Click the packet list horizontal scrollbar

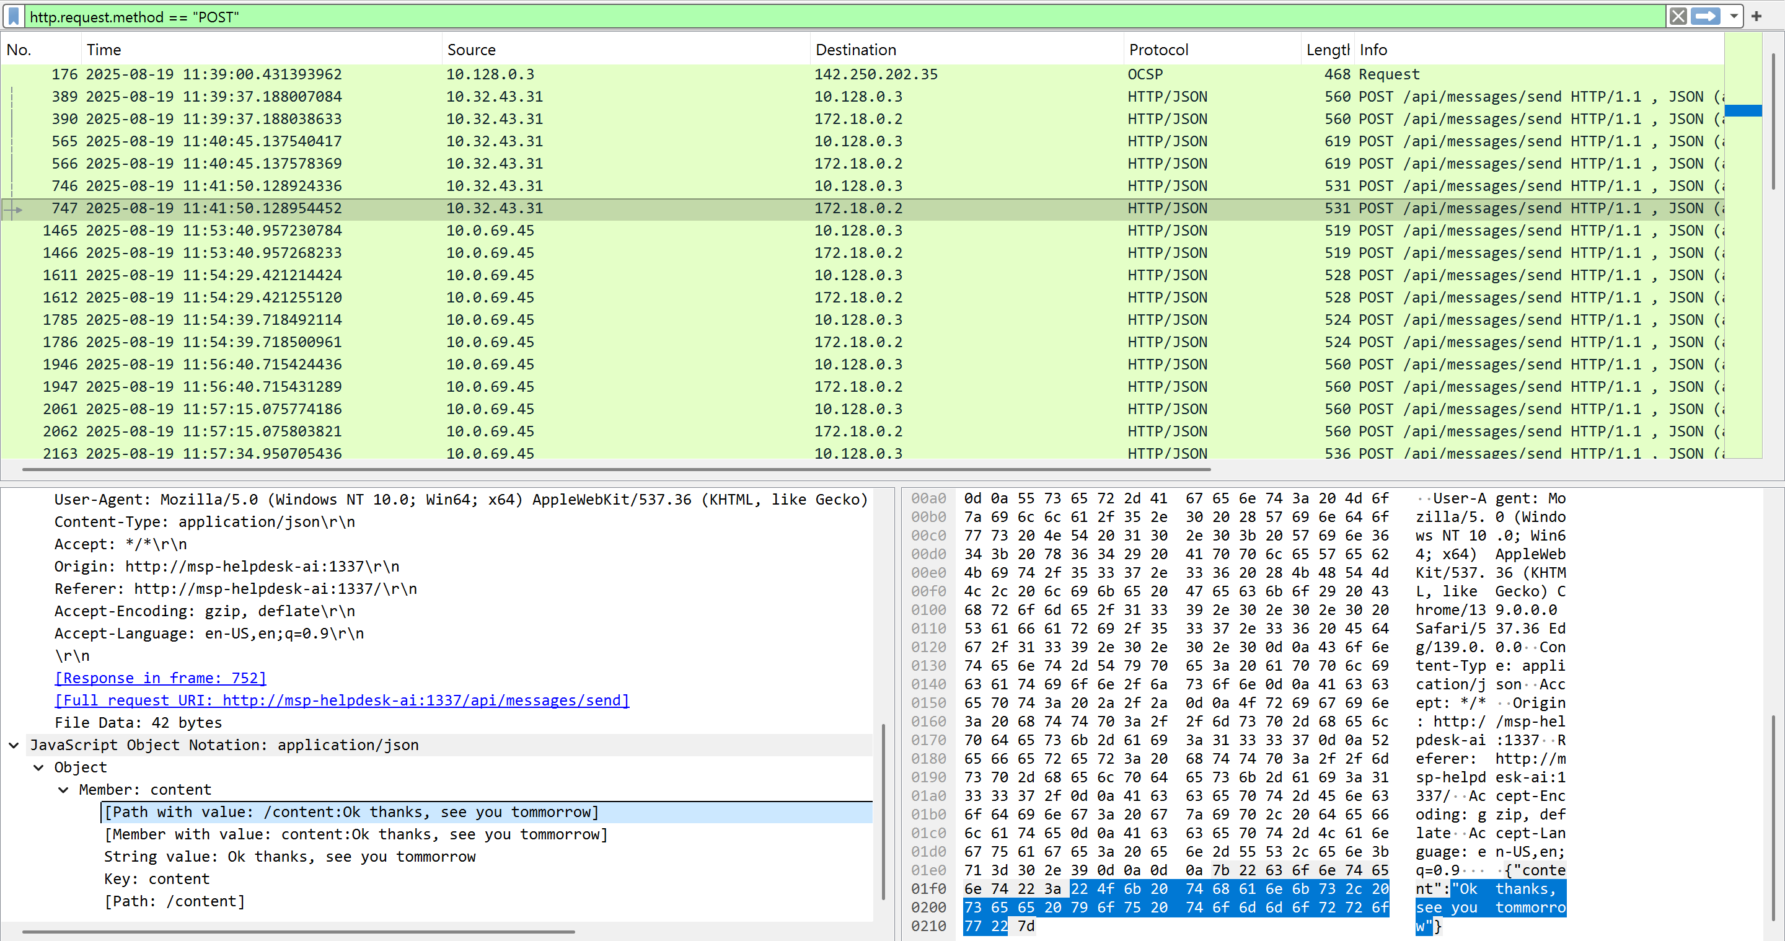[615, 469]
